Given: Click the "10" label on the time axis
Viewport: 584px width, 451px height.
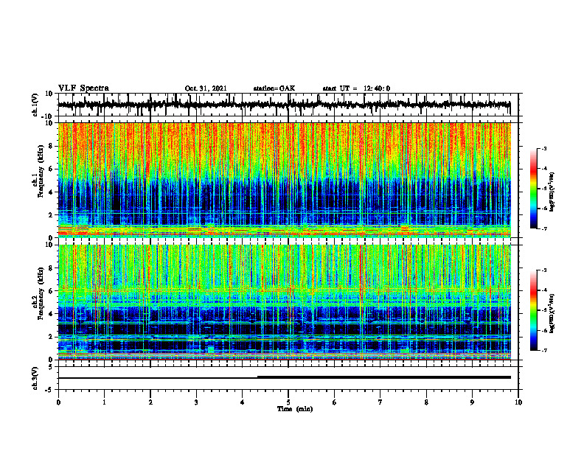Looking at the screenshot, I should pyautogui.click(x=518, y=402).
